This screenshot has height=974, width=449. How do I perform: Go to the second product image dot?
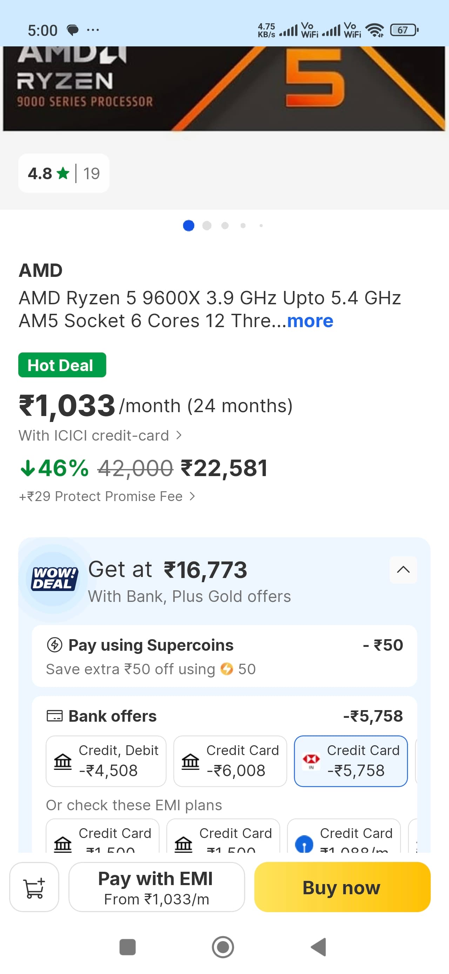(x=207, y=226)
